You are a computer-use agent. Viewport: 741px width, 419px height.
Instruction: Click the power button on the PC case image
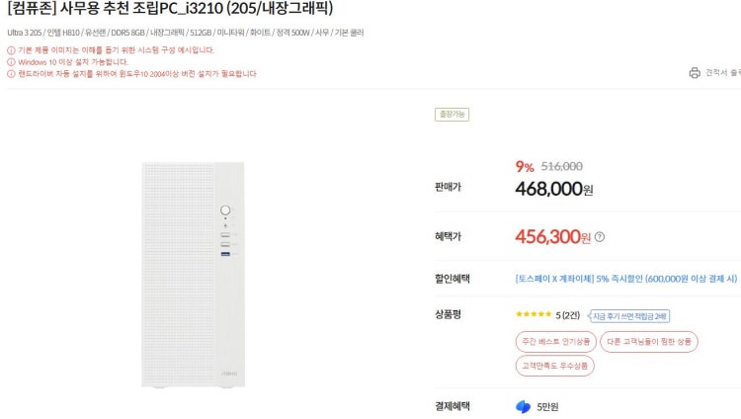pos(226,210)
